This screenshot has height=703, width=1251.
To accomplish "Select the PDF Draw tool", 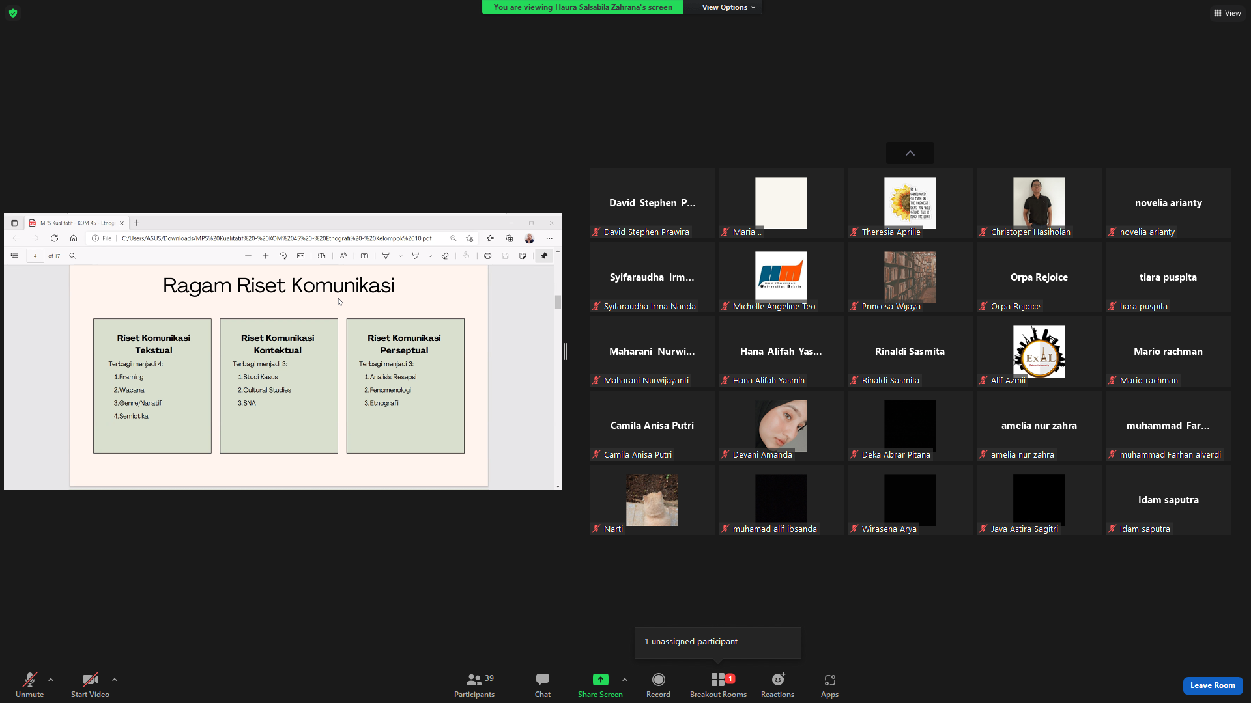I will [x=386, y=256].
